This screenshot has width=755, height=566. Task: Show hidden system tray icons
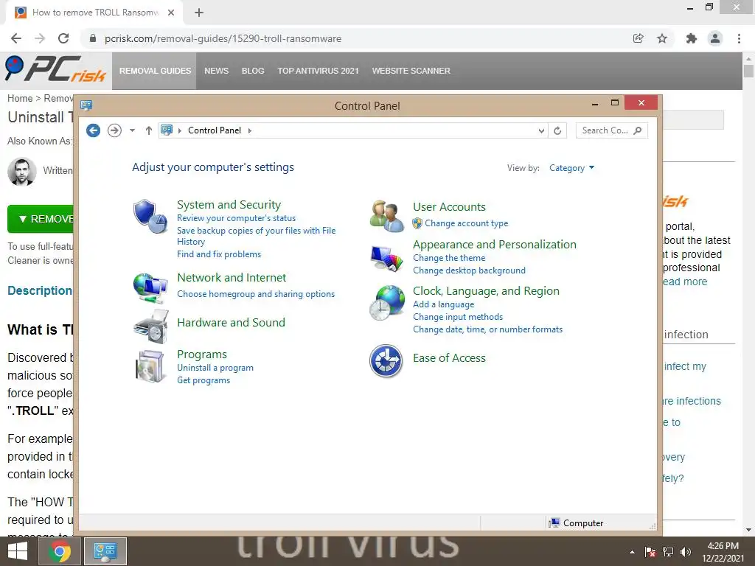(x=632, y=552)
